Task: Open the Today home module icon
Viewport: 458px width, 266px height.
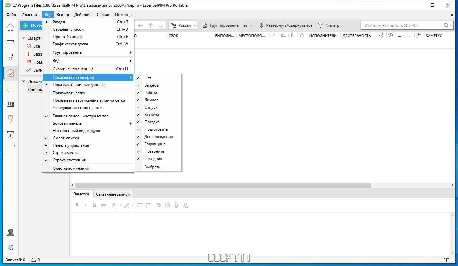Action: [11, 27]
